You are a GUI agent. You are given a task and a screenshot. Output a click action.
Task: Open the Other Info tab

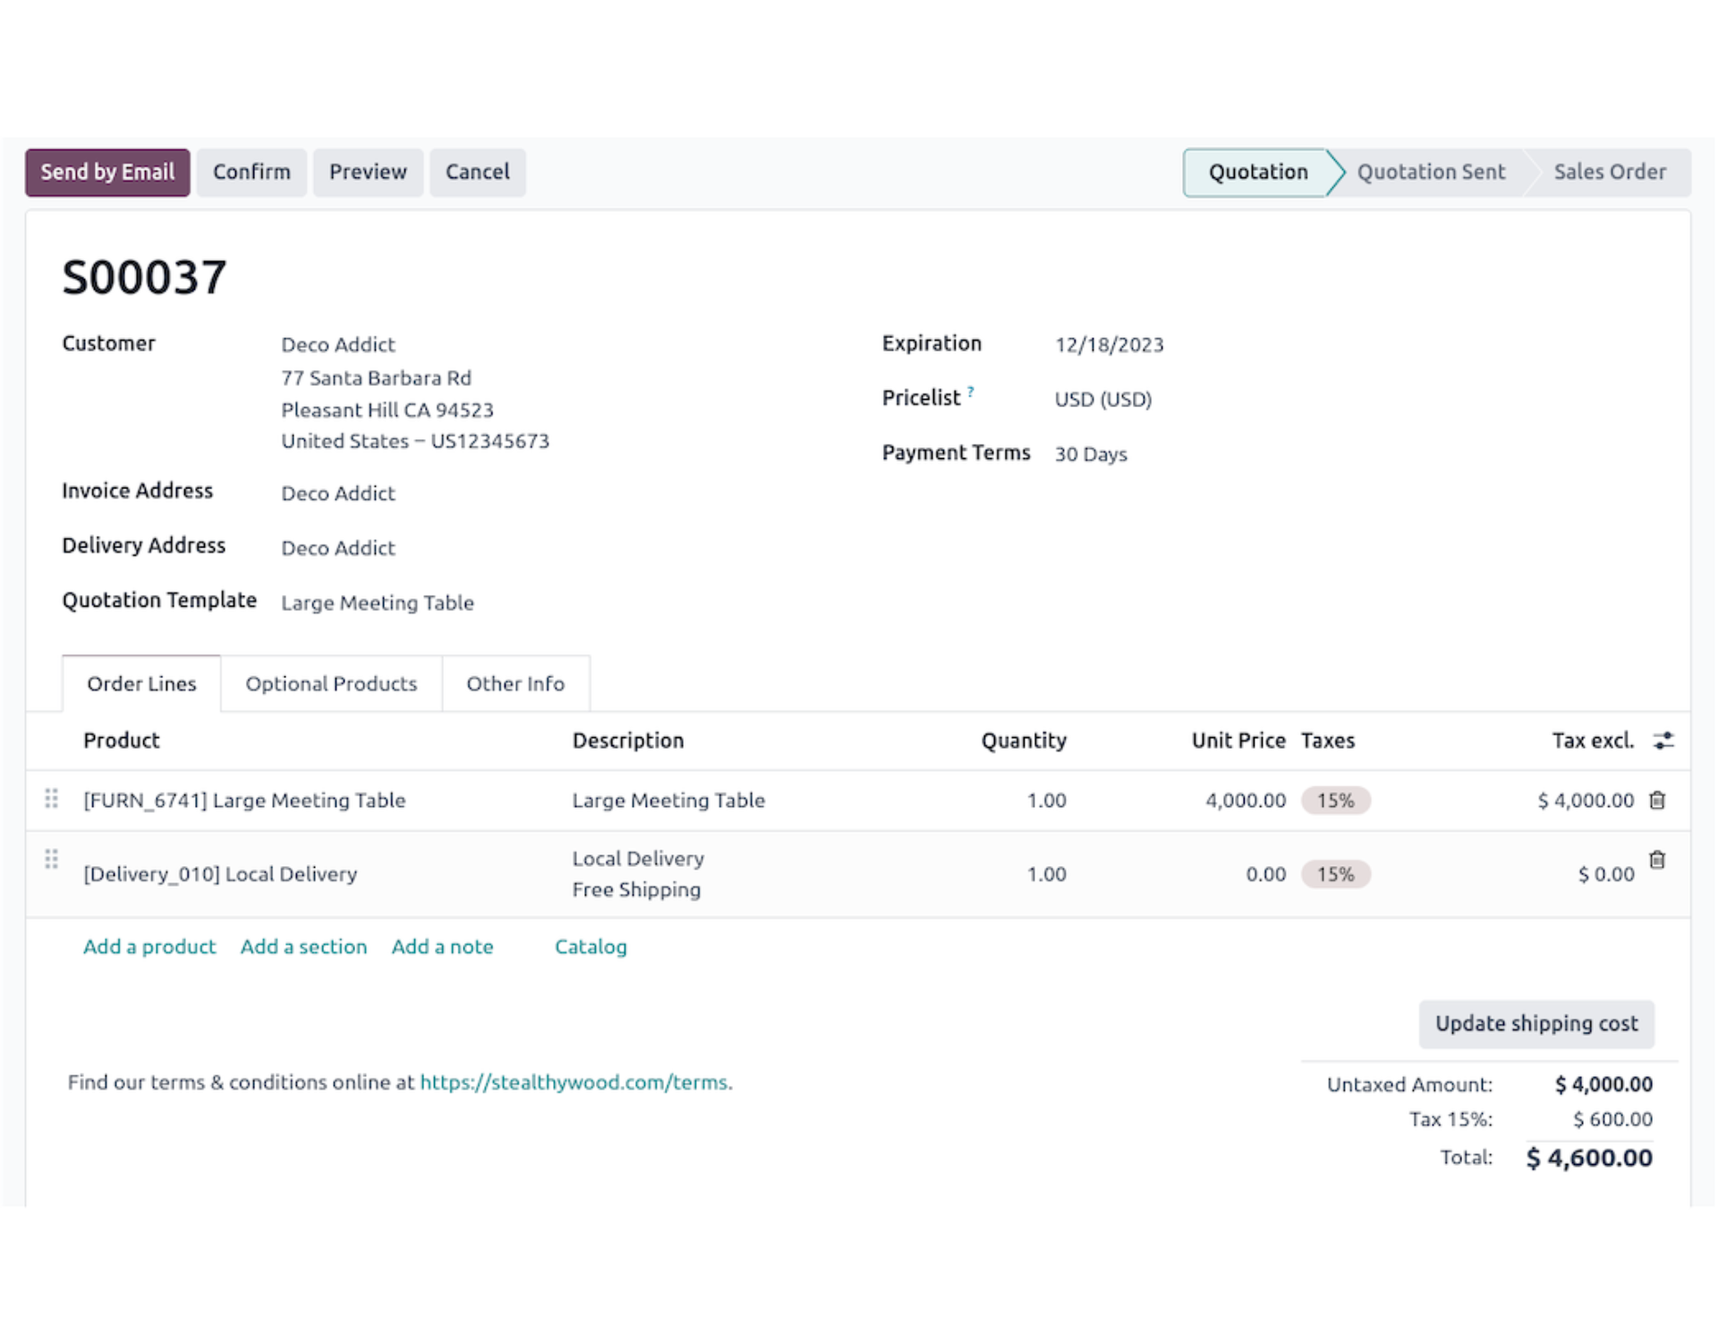click(515, 684)
